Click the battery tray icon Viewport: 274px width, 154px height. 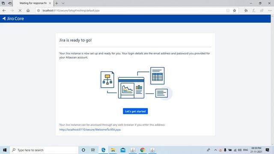[x=230, y=150]
